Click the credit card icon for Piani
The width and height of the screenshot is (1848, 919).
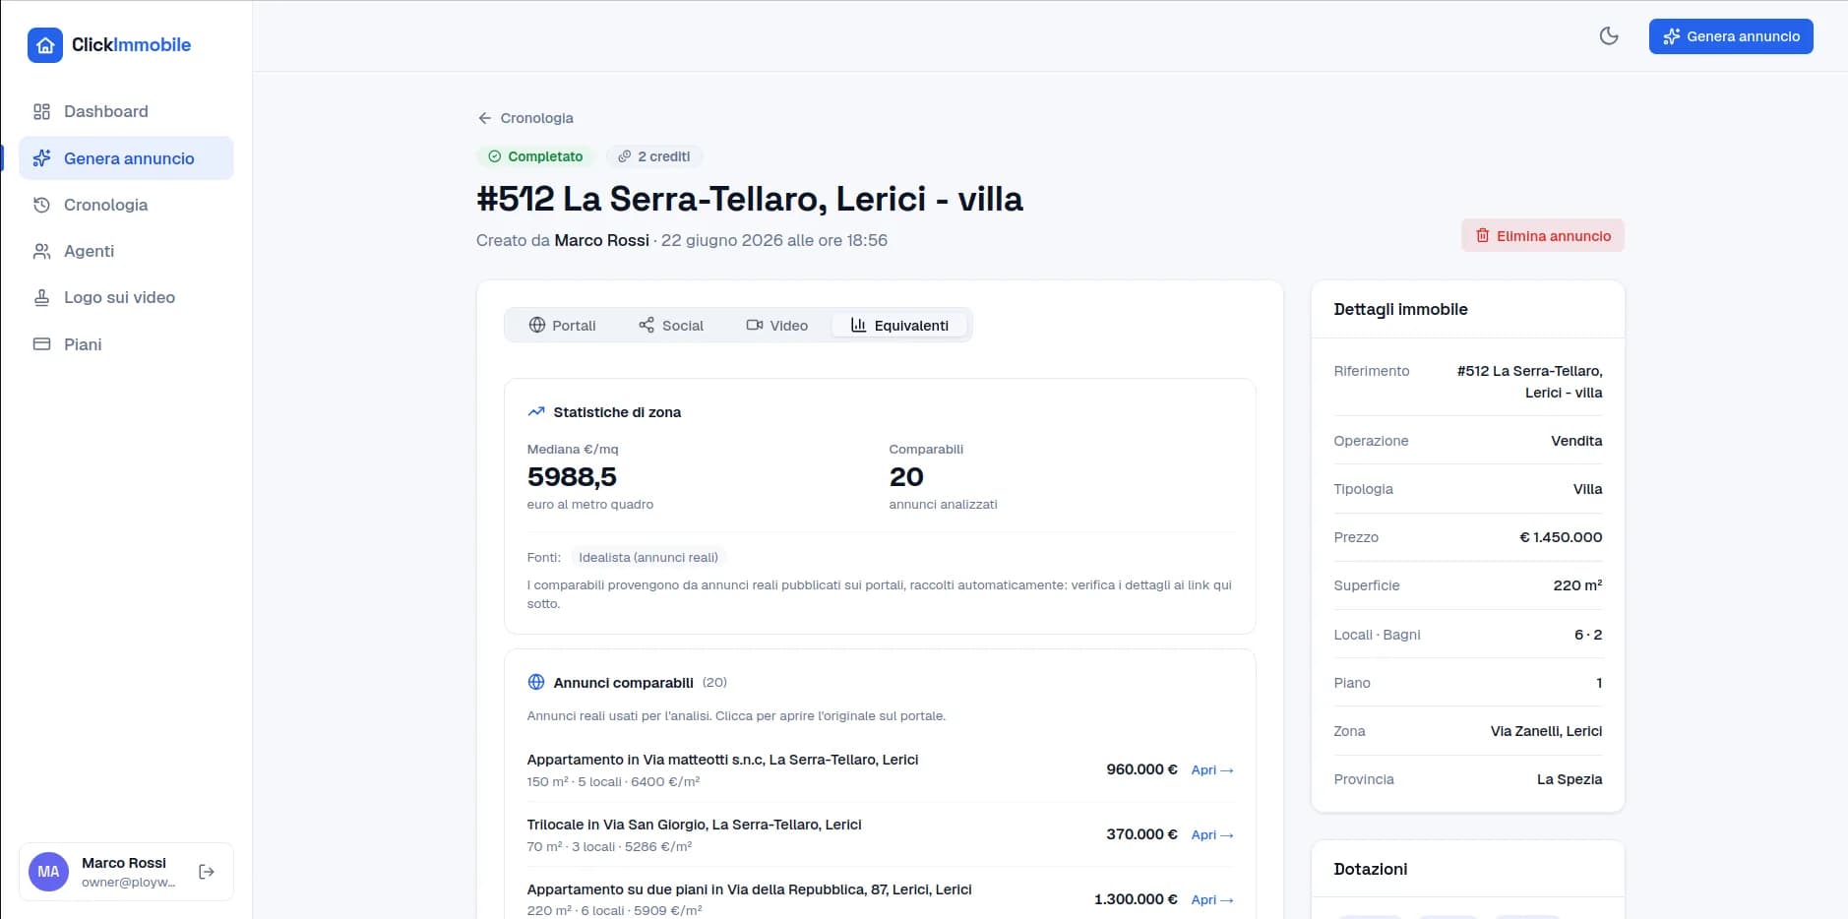click(41, 344)
